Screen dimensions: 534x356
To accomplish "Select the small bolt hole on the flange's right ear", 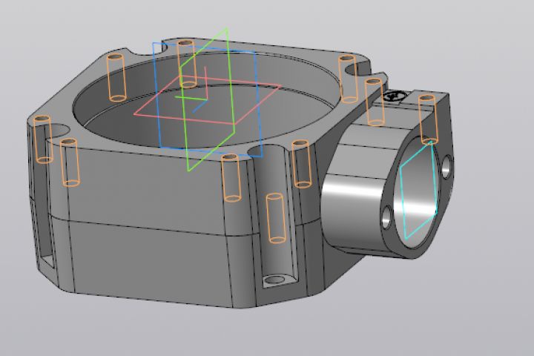I will tap(446, 167).
